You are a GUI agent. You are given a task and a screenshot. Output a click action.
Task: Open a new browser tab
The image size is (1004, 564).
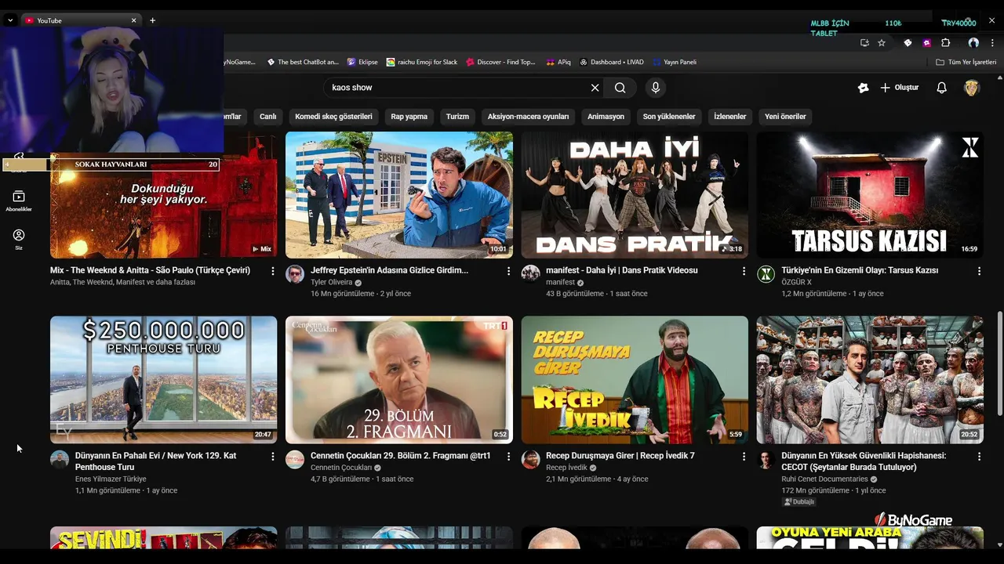tap(152, 20)
